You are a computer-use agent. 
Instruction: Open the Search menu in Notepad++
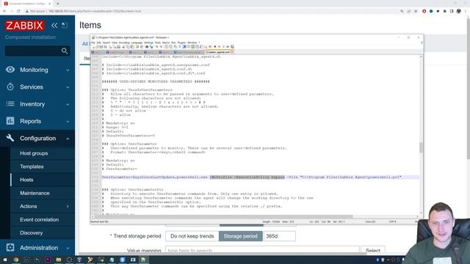coord(106,43)
